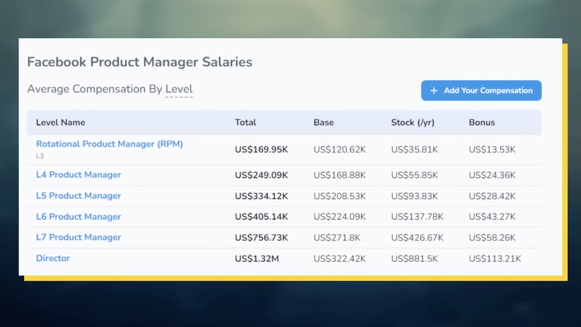The width and height of the screenshot is (581, 327).
Task: Click the Add Your Compensation button
Action: pos(481,91)
